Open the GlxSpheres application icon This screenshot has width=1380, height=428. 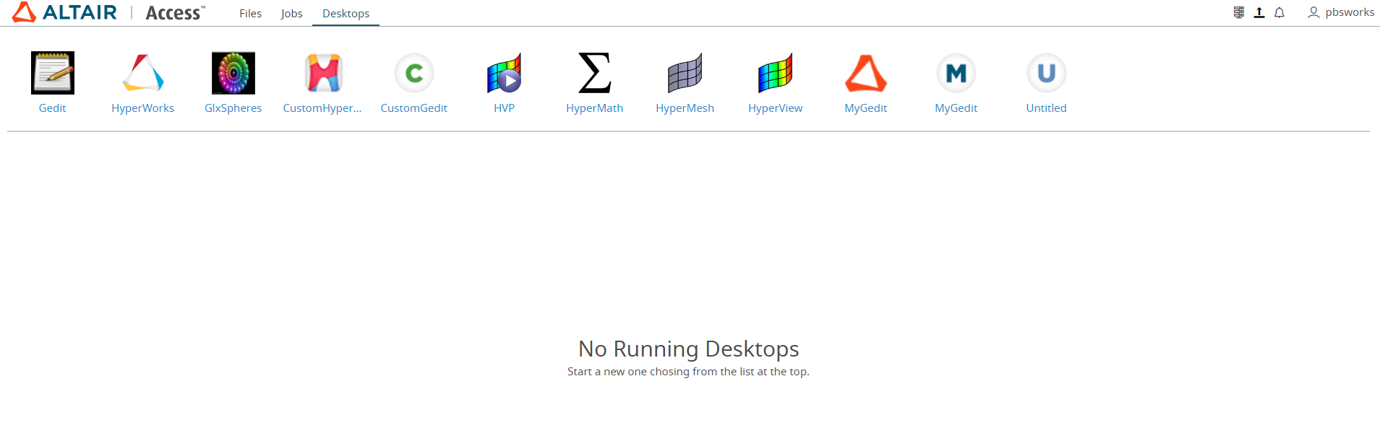tap(233, 73)
